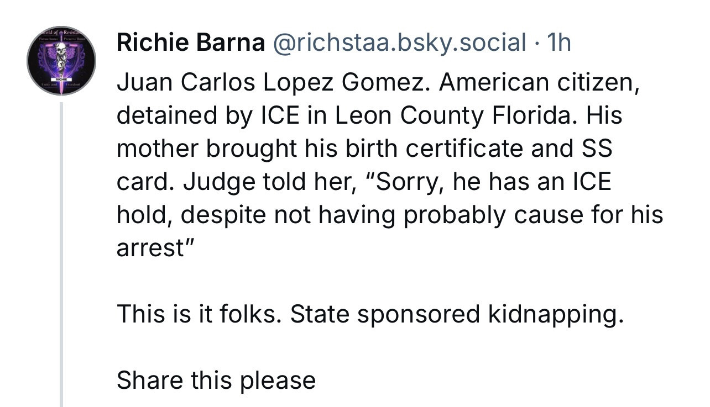Click the name Juan Carlos Lopez Gomez
The image size is (710, 407).
[x=270, y=83]
